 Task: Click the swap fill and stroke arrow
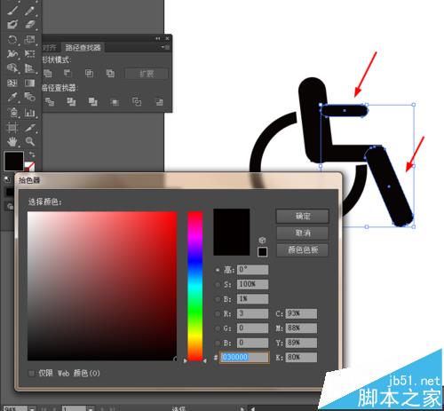coord(32,154)
